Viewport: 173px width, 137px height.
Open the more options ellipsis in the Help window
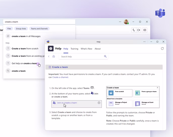[x=144, y=42]
